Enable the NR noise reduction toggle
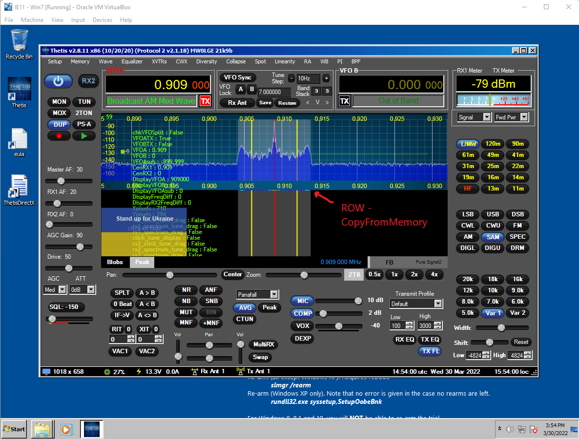The width and height of the screenshot is (579, 439). point(186,290)
